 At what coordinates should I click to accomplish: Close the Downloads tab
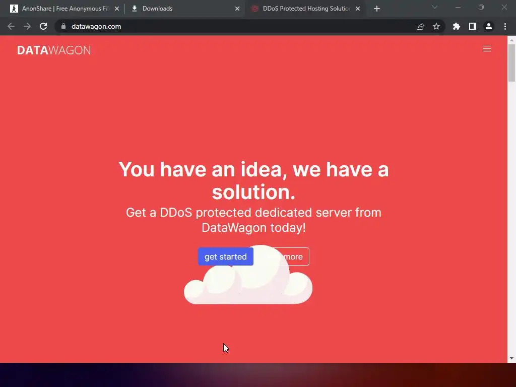pos(237,9)
